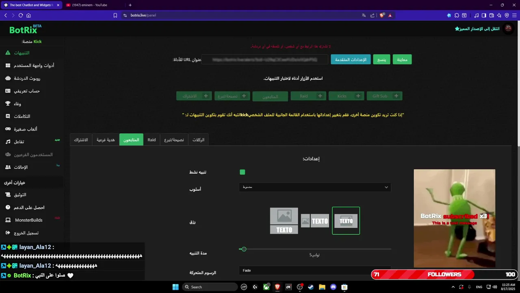The height and width of the screenshot is (293, 520).
Task: Open browser hamburger menu
Action: point(514,15)
